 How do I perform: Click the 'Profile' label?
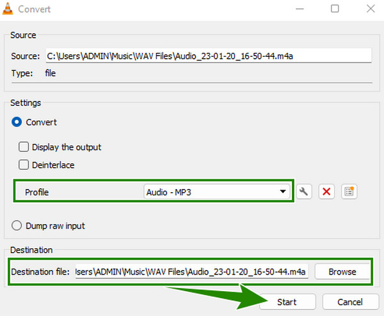point(36,192)
